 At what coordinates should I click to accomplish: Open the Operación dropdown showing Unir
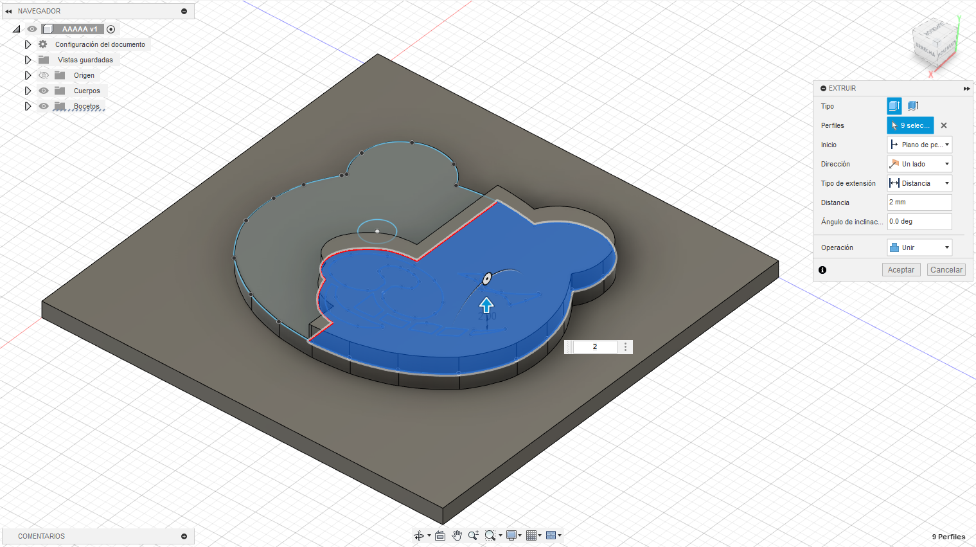(x=919, y=247)
